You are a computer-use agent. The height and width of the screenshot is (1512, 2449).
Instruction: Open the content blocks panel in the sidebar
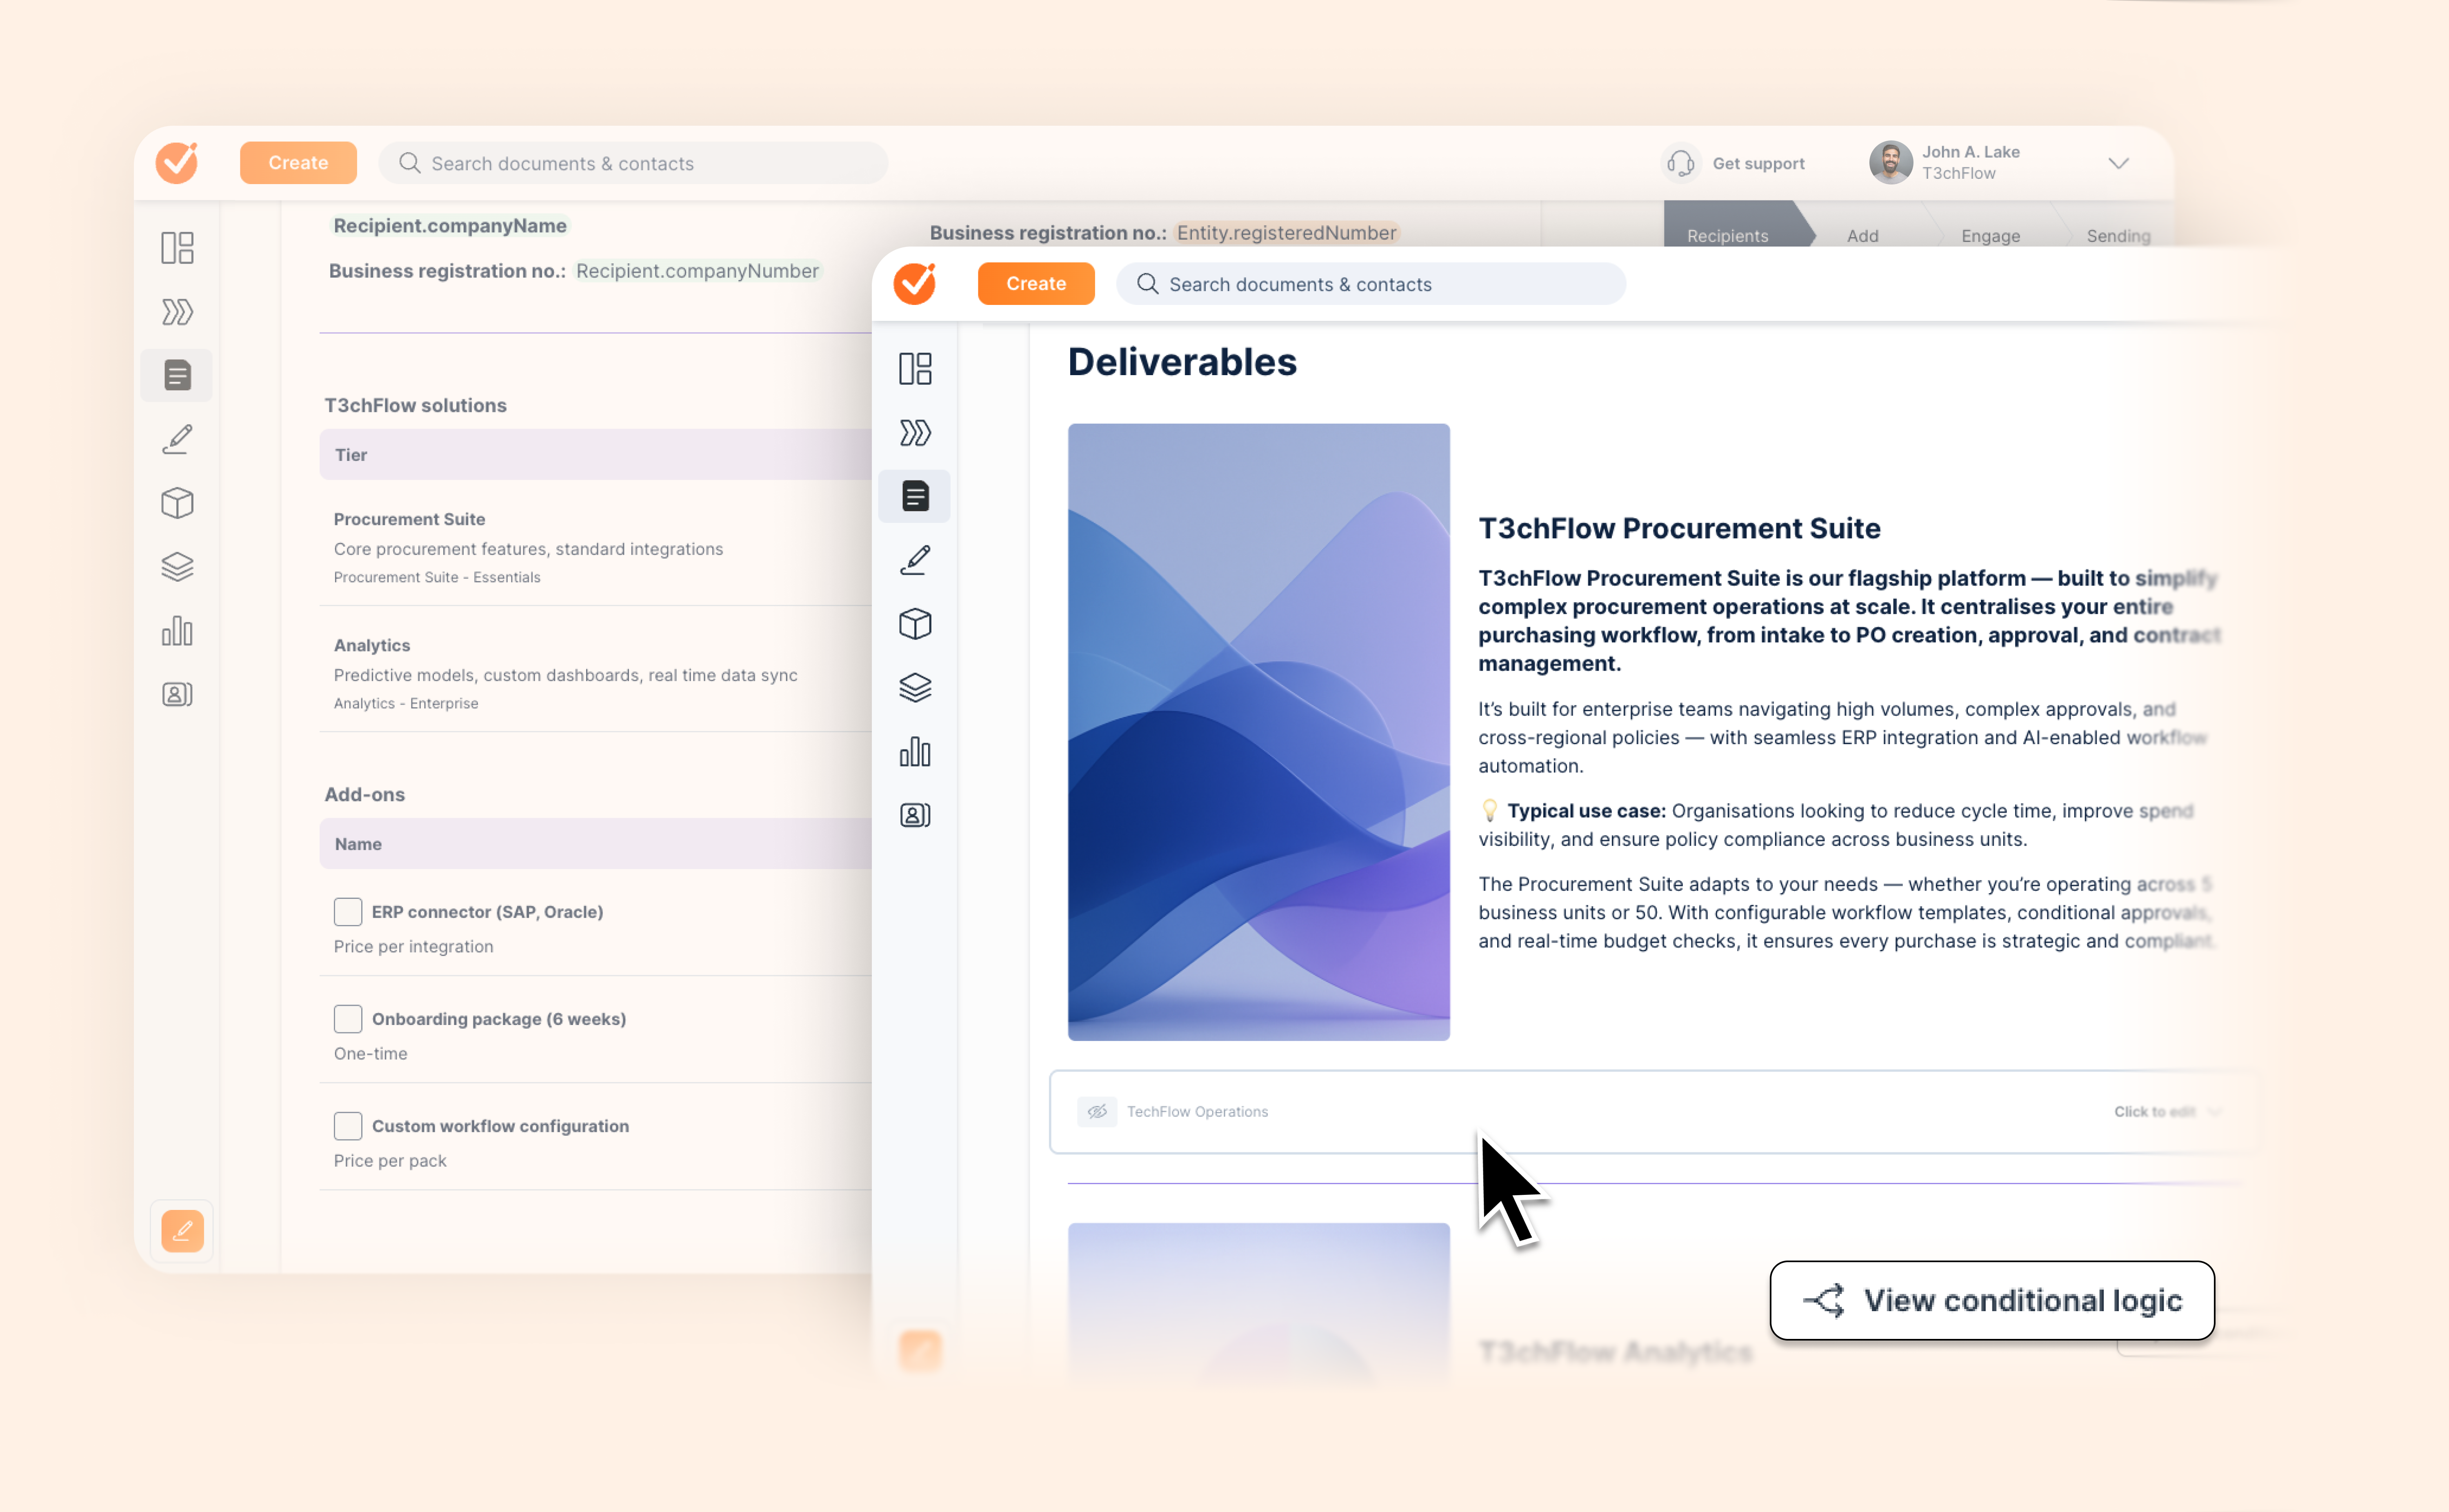tap(916, 369)
